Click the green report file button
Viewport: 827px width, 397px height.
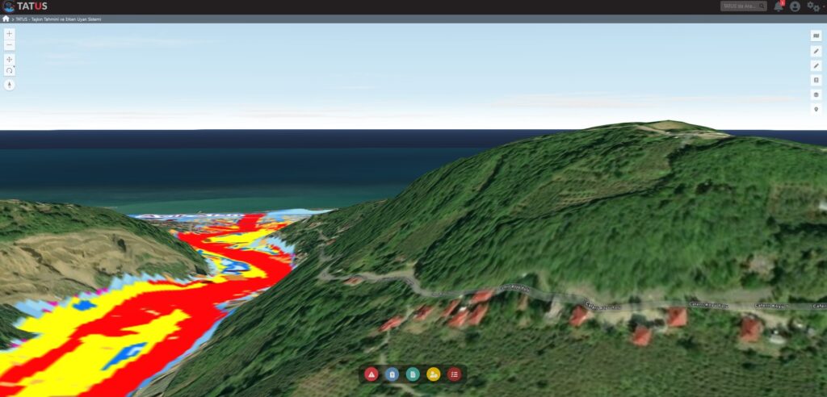pyautogui.click(x=413, y=374)
